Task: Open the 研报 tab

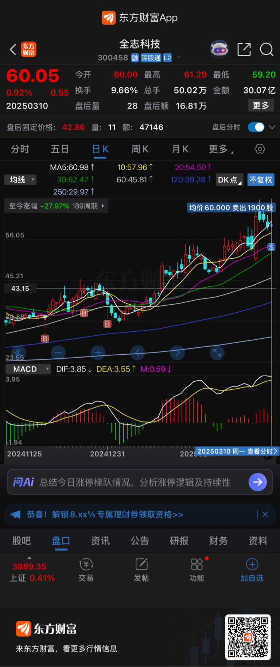Action: tap(179, 541)
